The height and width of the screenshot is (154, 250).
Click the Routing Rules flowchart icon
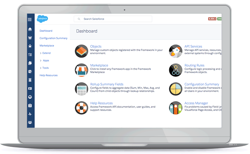[x=175, y=70]
